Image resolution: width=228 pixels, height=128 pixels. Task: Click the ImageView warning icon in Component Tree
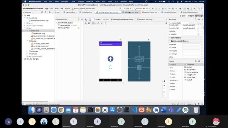[x=78, y=28]
